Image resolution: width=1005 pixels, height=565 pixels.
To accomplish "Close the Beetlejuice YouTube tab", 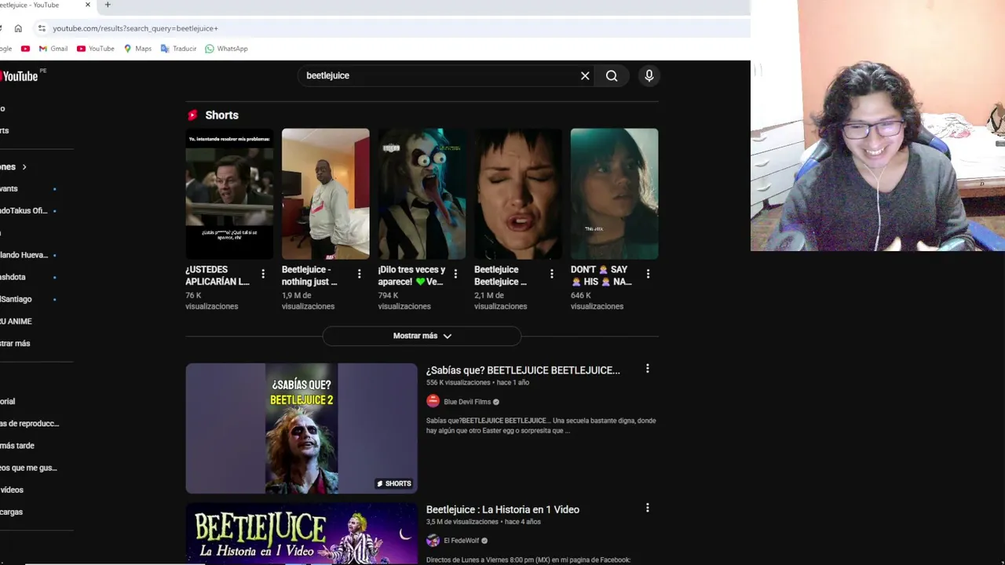I will point(87,5).
